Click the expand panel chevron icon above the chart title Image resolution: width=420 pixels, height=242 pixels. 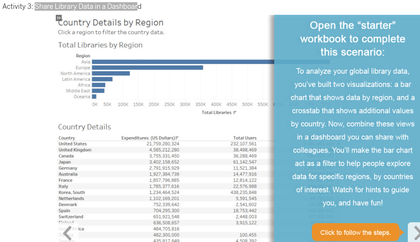click(x=59, y=18)
